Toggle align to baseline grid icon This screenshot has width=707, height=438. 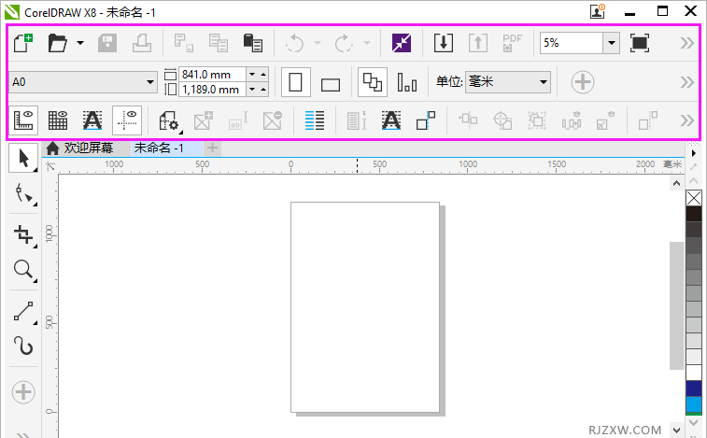(x=391, y=120)
